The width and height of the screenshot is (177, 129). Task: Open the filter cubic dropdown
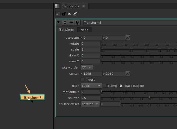pyautogui.click(x=91, y=86)
